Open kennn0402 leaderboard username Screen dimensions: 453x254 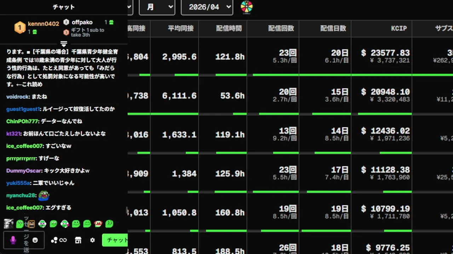pos(44,24)
